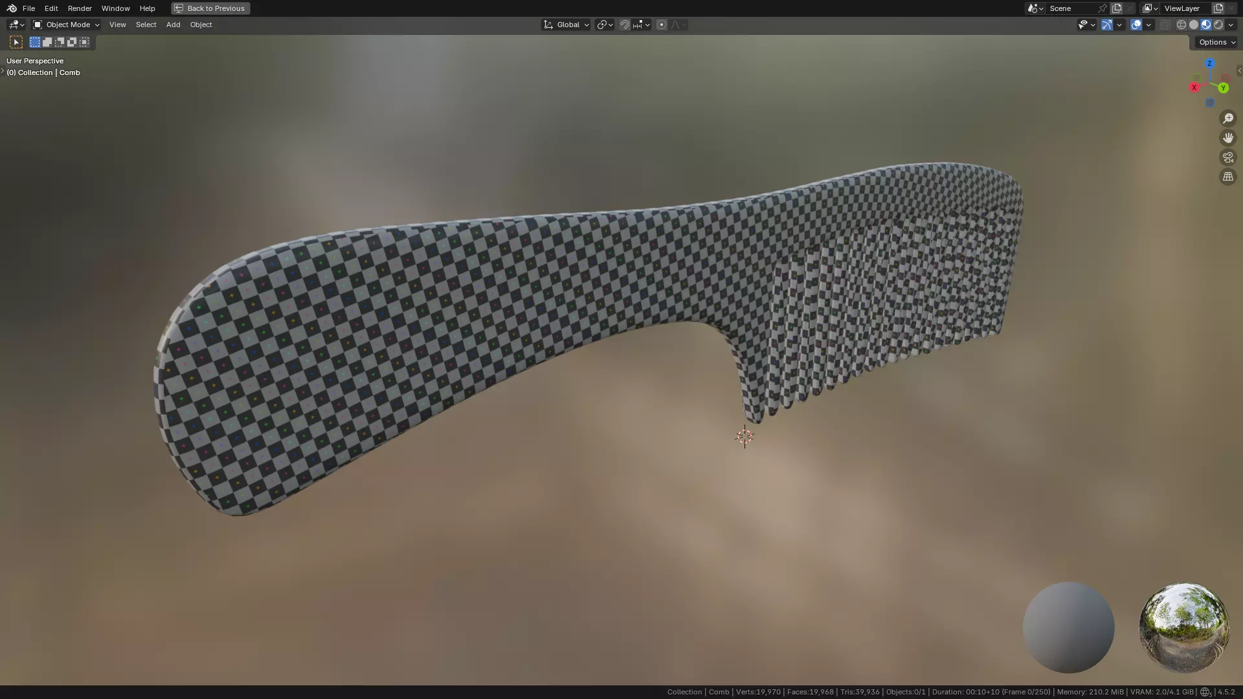Click the Blender logo menu icon
This screenshot has width=1243, height=699.
[12, 8]
